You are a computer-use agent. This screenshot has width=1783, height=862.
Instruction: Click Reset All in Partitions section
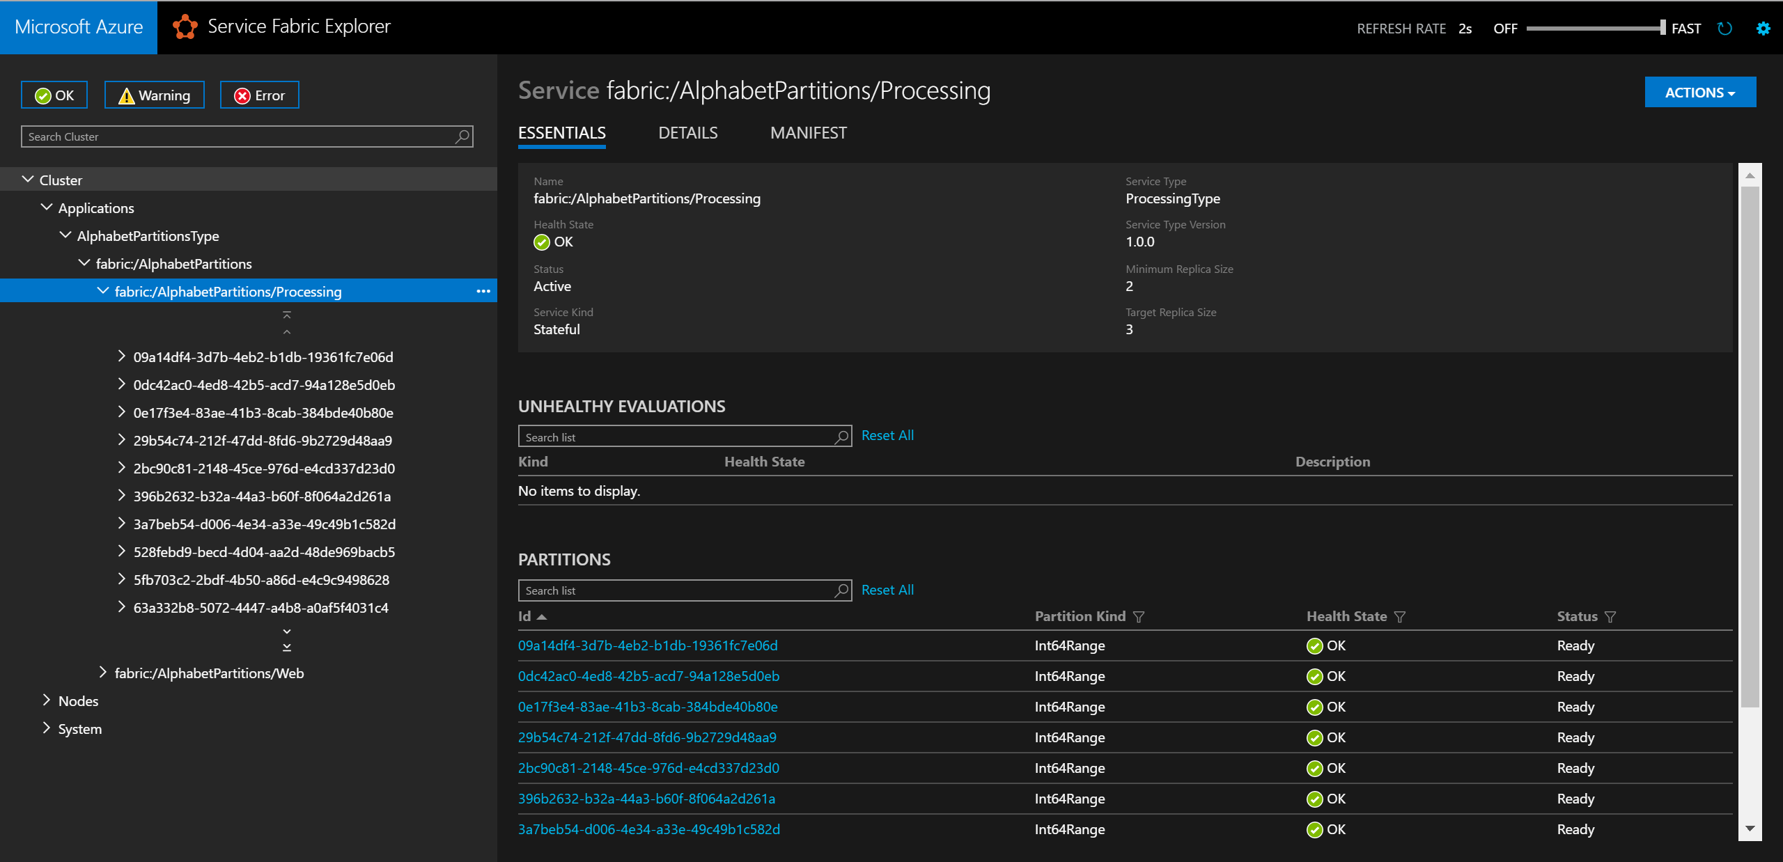click(889, 590)
